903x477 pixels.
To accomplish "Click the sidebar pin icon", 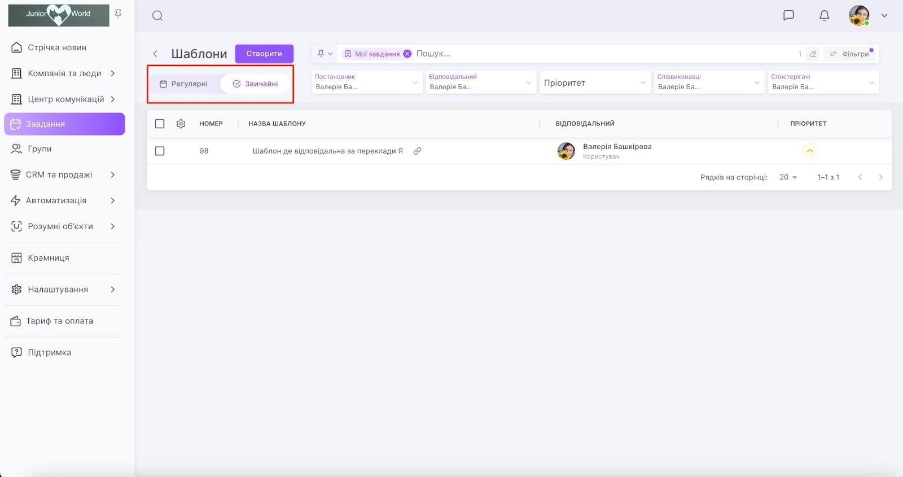I will [118, 14].
